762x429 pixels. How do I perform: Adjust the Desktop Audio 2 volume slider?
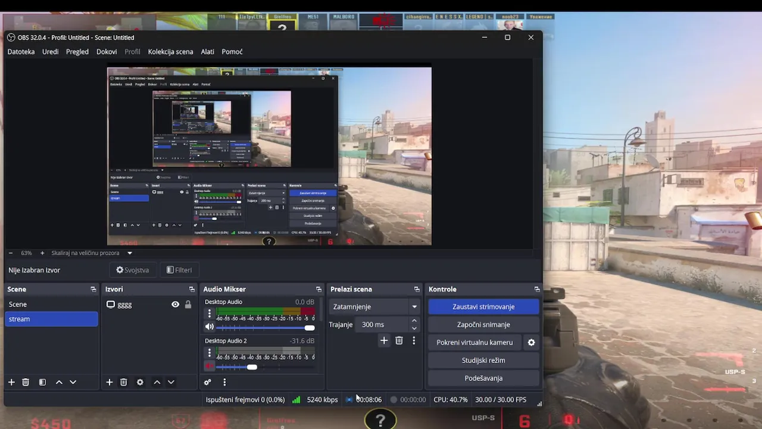[266, 367]
